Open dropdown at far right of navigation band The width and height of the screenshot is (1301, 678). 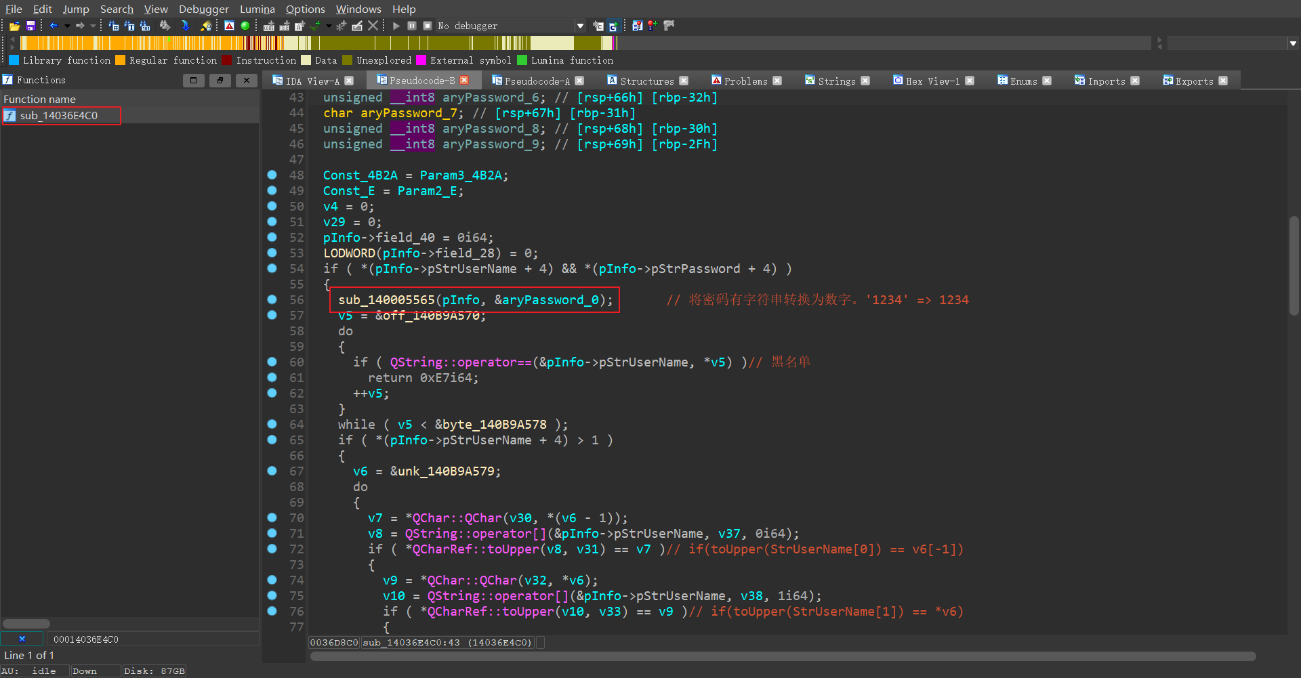(1293, 43)
